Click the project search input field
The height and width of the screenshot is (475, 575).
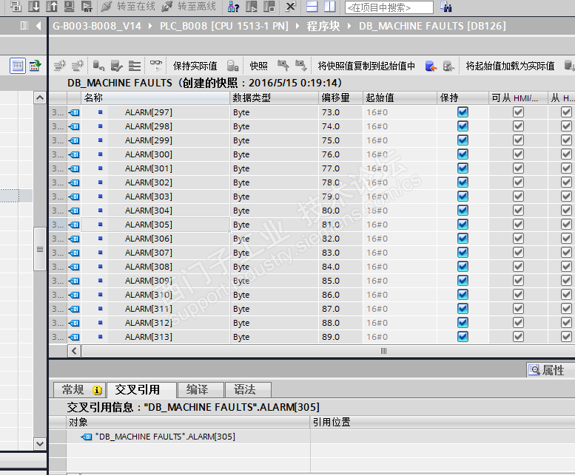point(389,7)
